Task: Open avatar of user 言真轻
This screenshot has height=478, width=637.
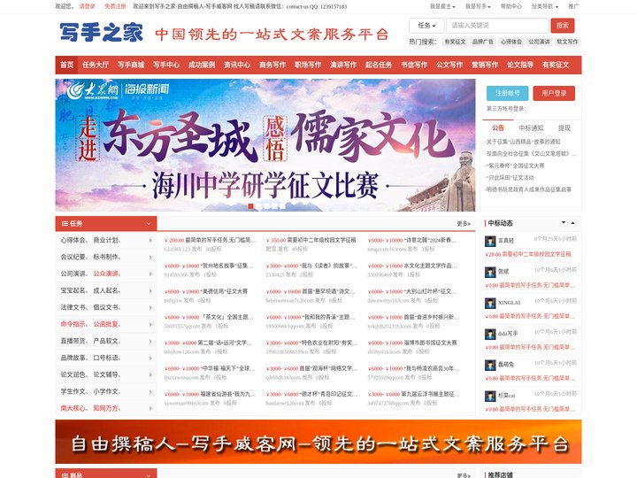Action: point(490,242)
